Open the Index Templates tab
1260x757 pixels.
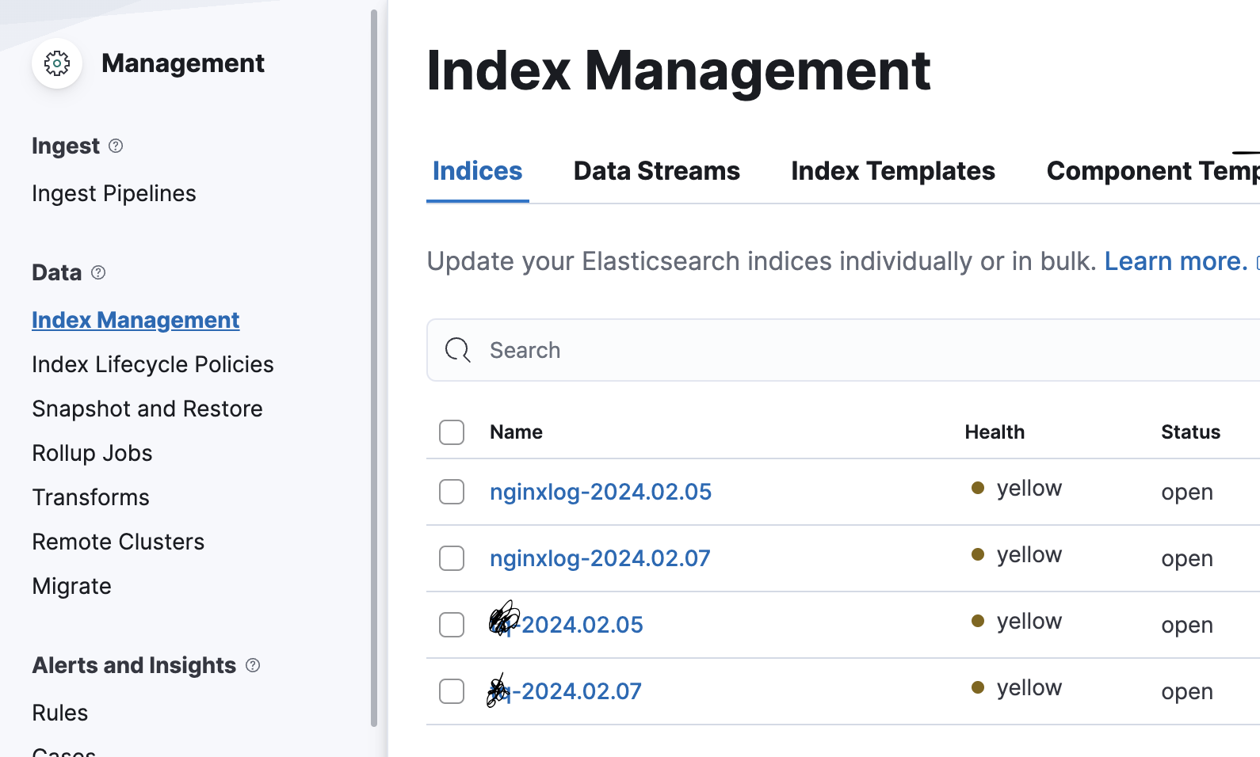892,171
